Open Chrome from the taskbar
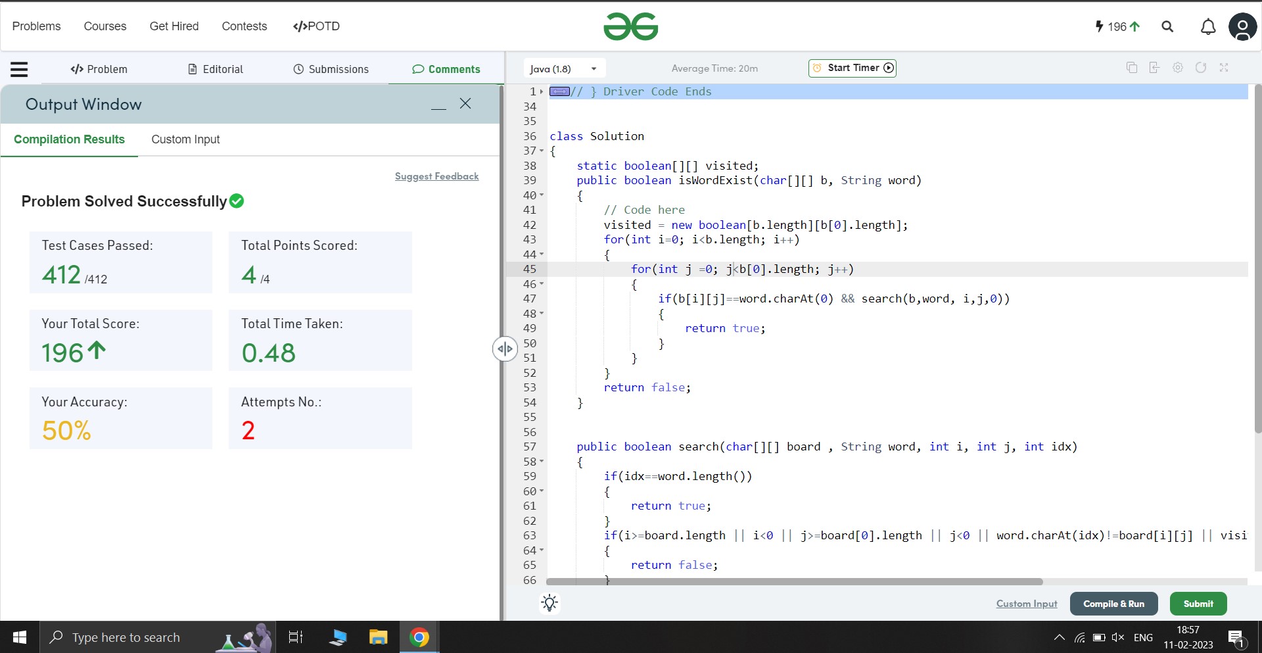 tap(419, 637)
